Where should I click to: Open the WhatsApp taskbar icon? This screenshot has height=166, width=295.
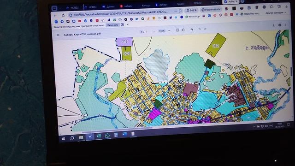107,136
